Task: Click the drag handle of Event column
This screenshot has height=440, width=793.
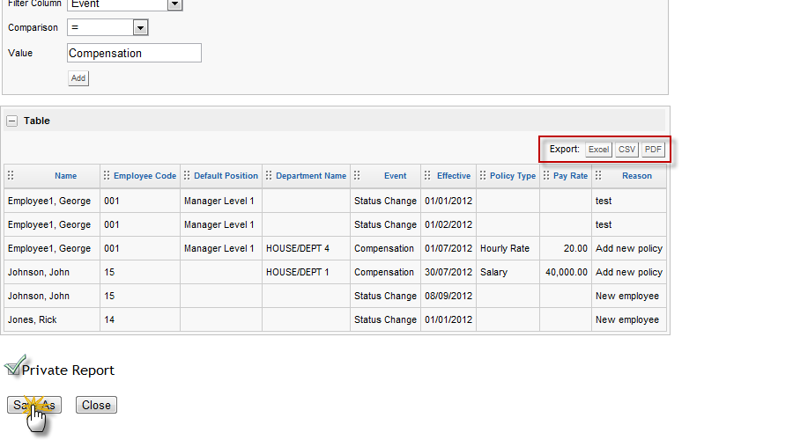Action: coord(357,175)
